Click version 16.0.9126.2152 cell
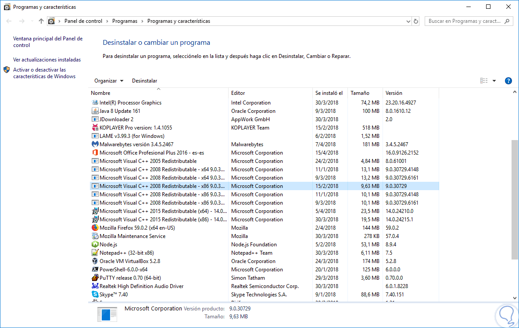Screen dimensions: 519x328 [402, 153]
